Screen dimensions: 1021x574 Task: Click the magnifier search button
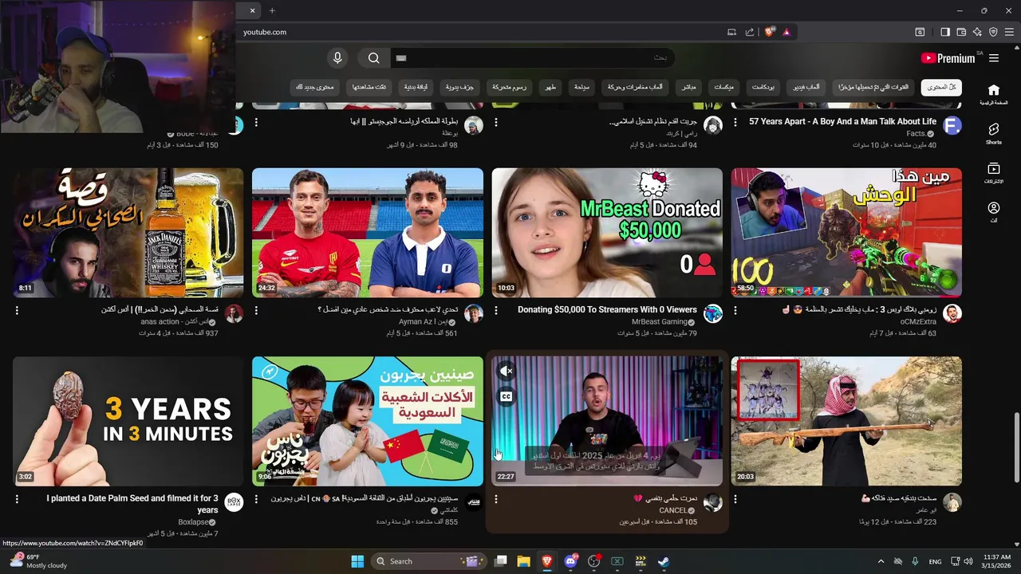coord(373,58)
